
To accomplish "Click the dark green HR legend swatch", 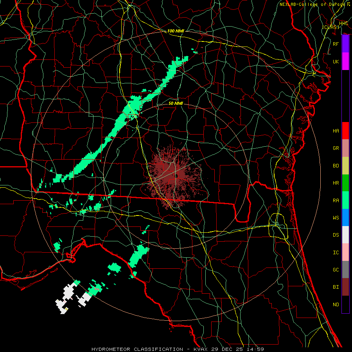I will pyautogui.click(x=345, y=183).
